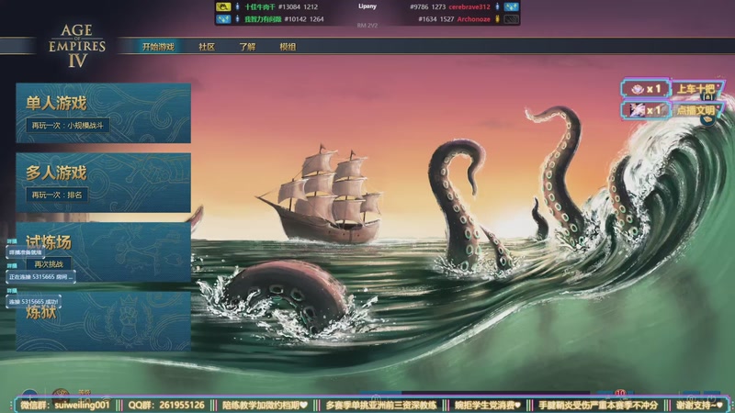Click 多赛季单挑亚洲前三资深教练 banner text
The width and height of the screenshot is (735, 413).
pyautogui.click(x=381, y=405)
